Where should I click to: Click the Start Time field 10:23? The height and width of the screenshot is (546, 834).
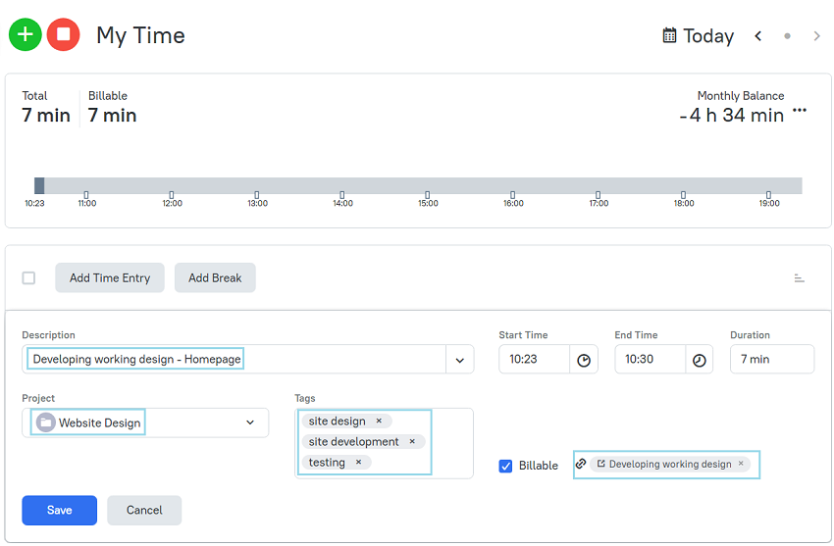[534, 360]
